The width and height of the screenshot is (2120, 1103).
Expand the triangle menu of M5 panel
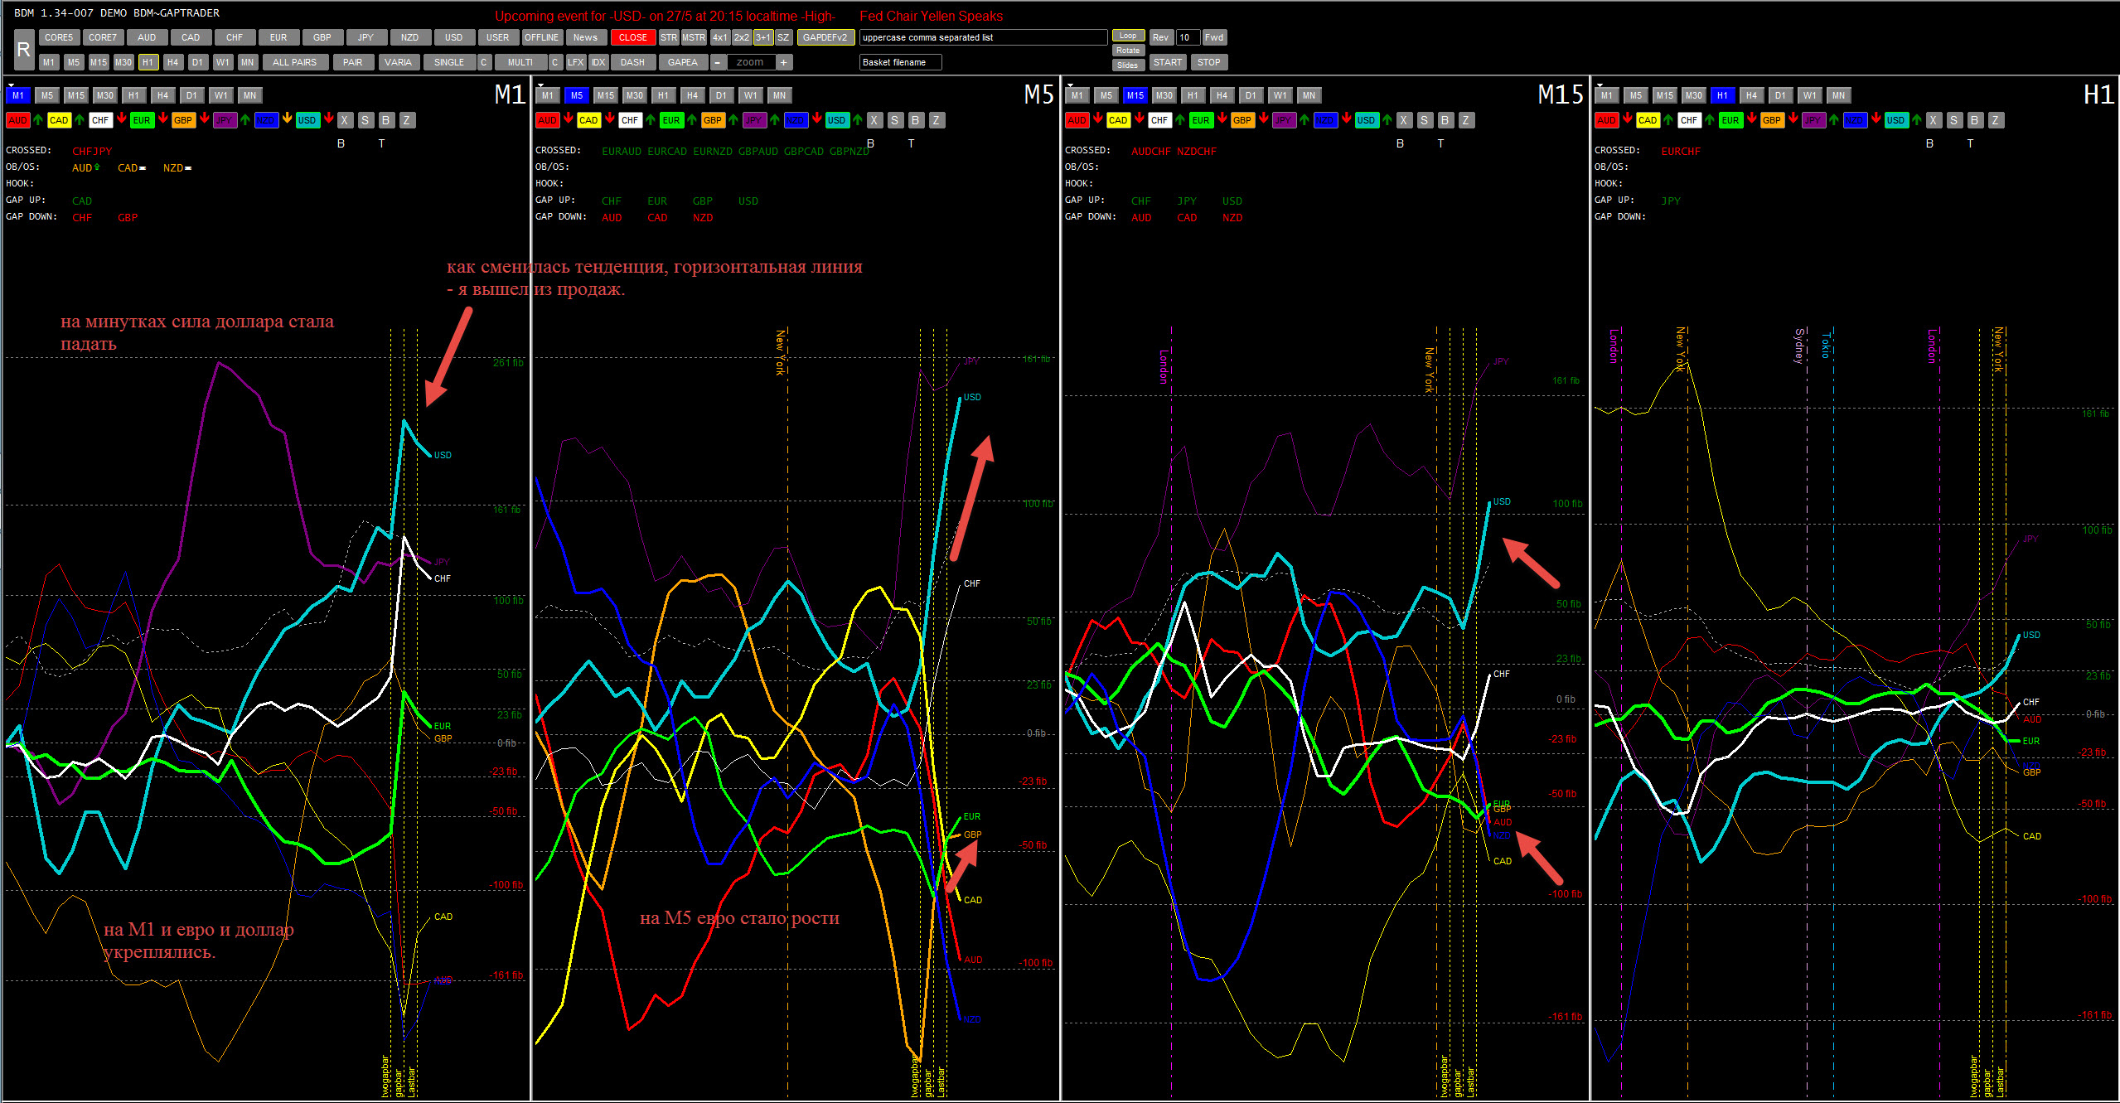[540, 85]
